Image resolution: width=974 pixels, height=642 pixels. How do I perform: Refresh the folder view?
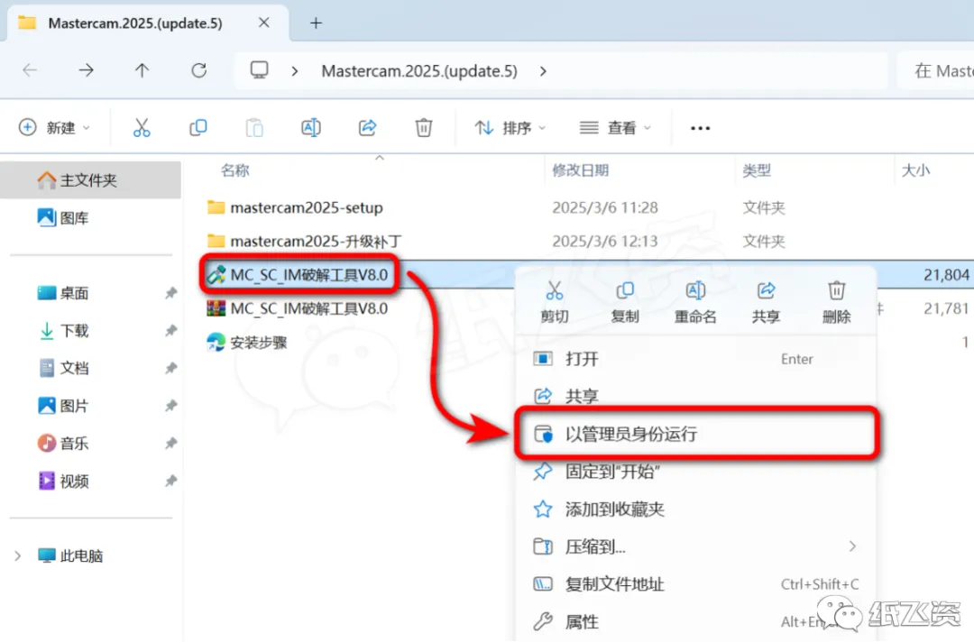pos(198,70)
